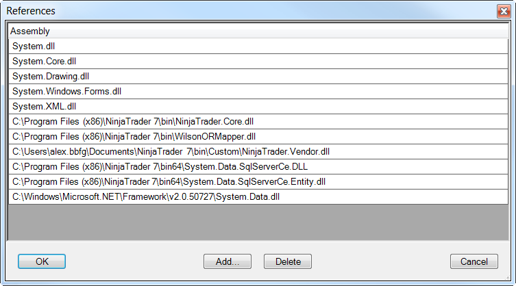Select the System.Windows.Forms.dll entry
516x286 pixels.
click(x=258, y=92)
